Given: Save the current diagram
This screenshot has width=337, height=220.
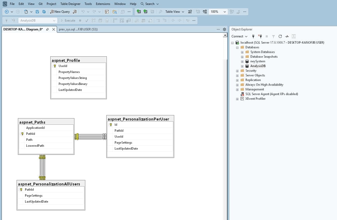Looking at the screenshot, I should pos(37,11).
